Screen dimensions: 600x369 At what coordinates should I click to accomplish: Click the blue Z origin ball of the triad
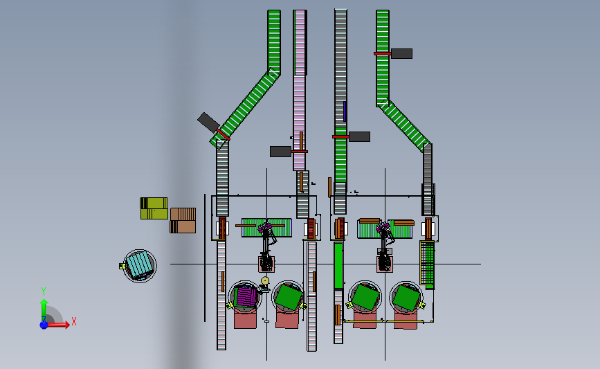[x=44, y=325]
